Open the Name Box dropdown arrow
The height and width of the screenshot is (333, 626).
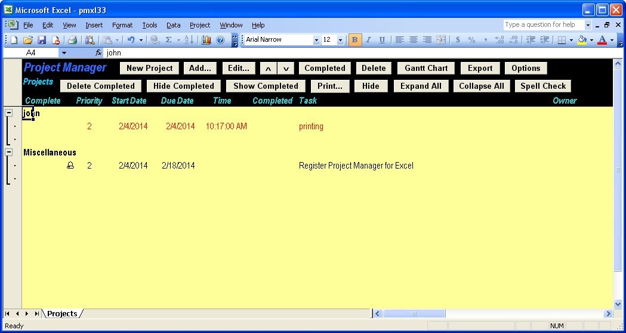64,52
